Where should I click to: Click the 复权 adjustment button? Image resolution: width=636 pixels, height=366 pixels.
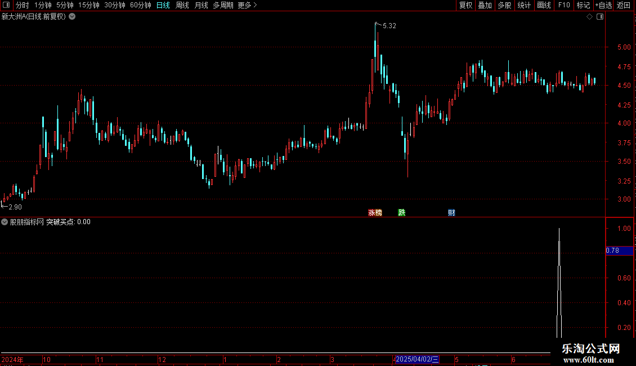(x=465, y=5)
